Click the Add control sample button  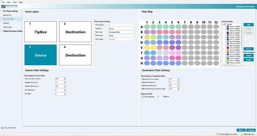pos(249,25)
